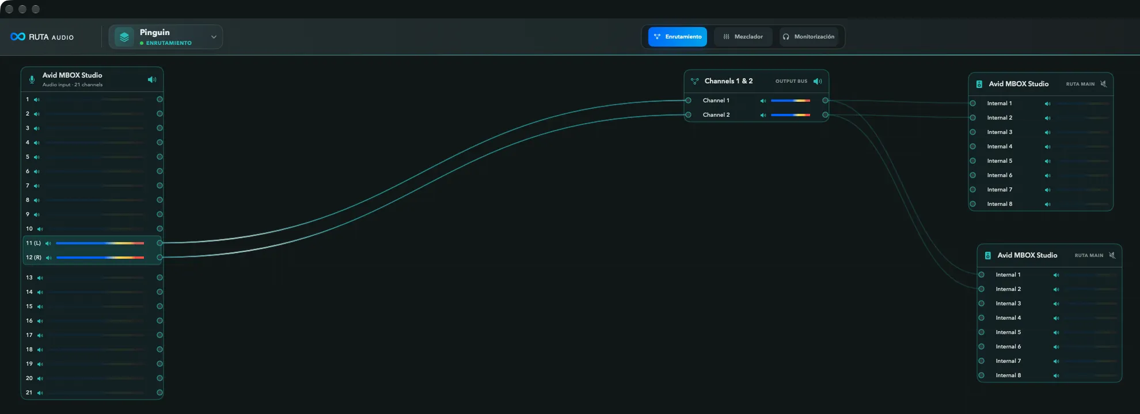
Task: Switch to the Mezclador tab
Action: (x=743, y=37)
